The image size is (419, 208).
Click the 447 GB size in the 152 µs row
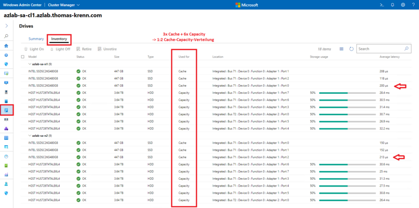[x=118, y=150]
